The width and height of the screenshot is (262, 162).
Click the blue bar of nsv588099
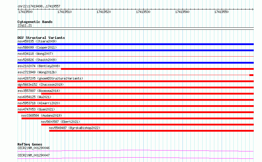(135, 50)
